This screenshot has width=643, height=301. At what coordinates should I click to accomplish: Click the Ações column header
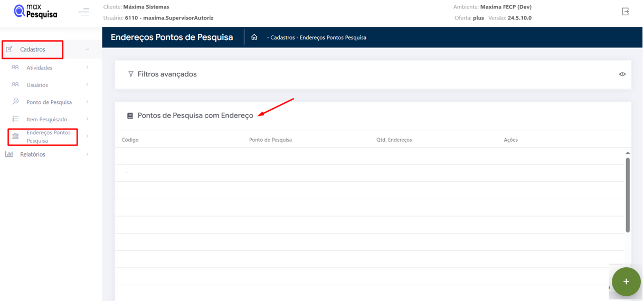510,140
